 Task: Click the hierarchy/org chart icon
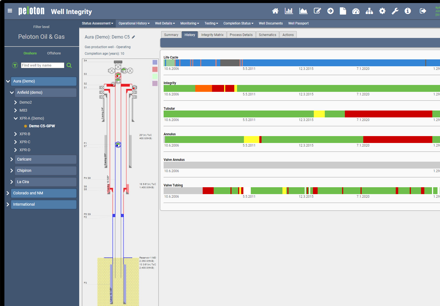pos(369,11)
